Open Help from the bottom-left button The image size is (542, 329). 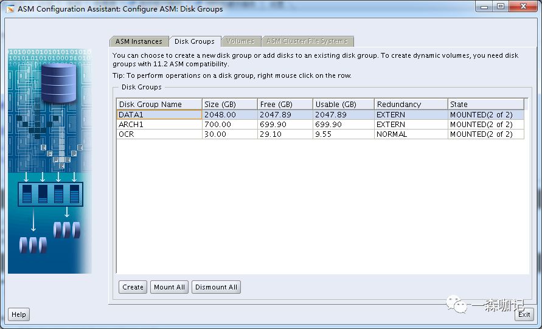pos(19,314)
